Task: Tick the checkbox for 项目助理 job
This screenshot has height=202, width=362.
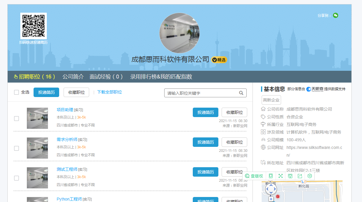Action: (16, 119)
